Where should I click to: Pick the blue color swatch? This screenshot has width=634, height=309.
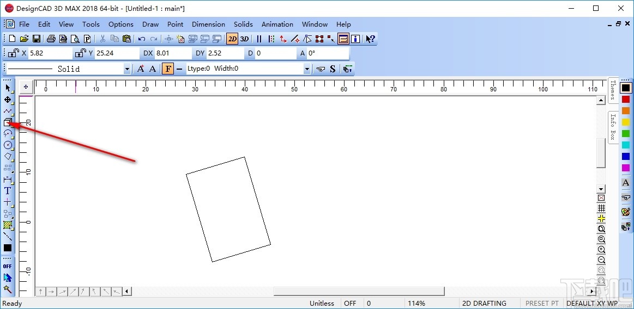pyautogui.click(x=625, y=157)
